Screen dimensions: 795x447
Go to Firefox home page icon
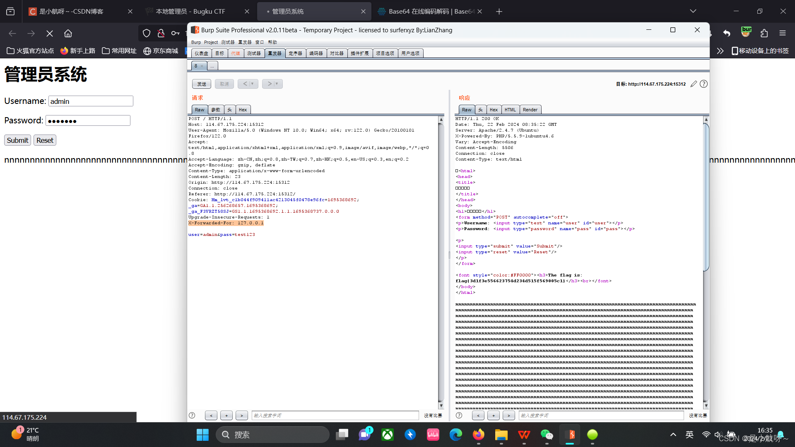(x=68, y=33)
